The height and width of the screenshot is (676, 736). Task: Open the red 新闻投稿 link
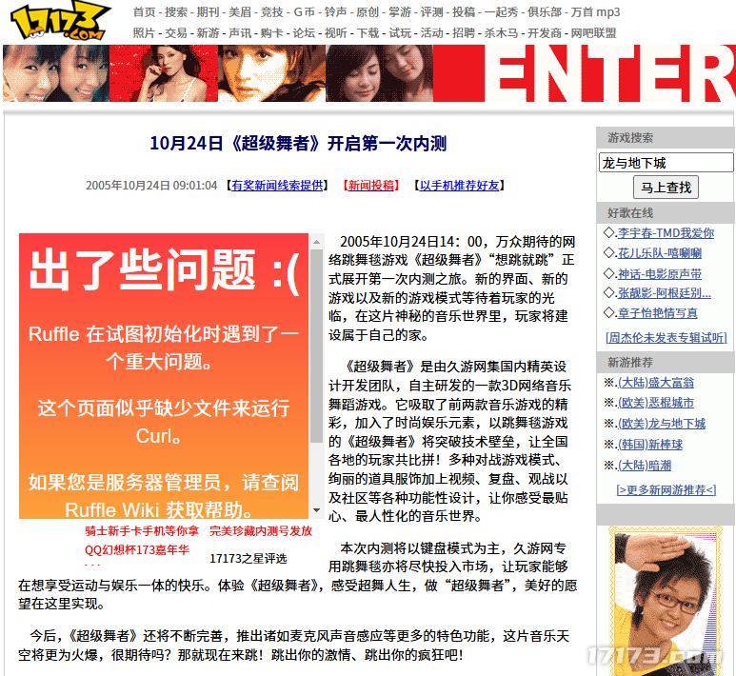click(x=370, y=186)
